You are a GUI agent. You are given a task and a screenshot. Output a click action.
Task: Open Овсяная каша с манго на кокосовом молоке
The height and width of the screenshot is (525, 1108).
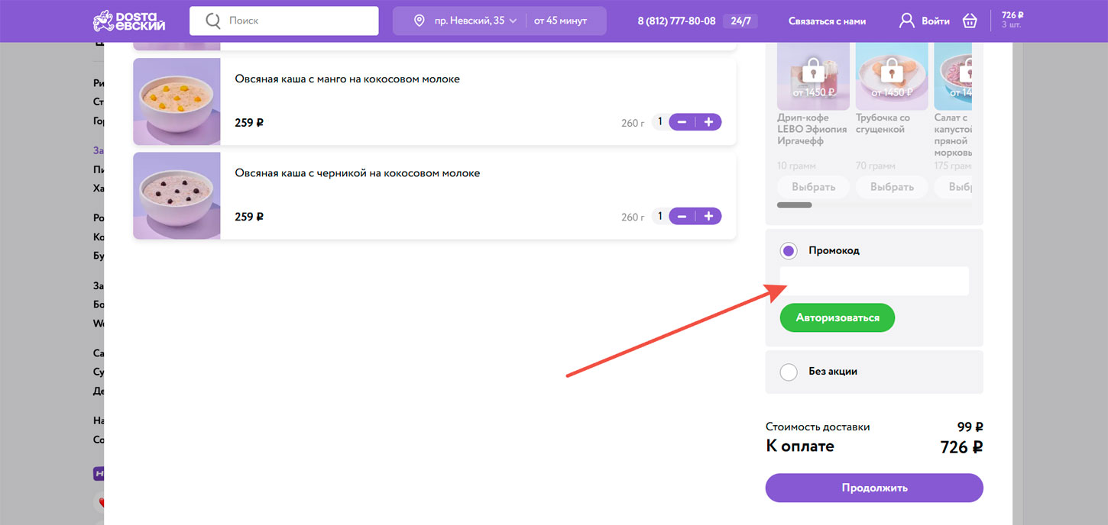[x=348, y=79]
